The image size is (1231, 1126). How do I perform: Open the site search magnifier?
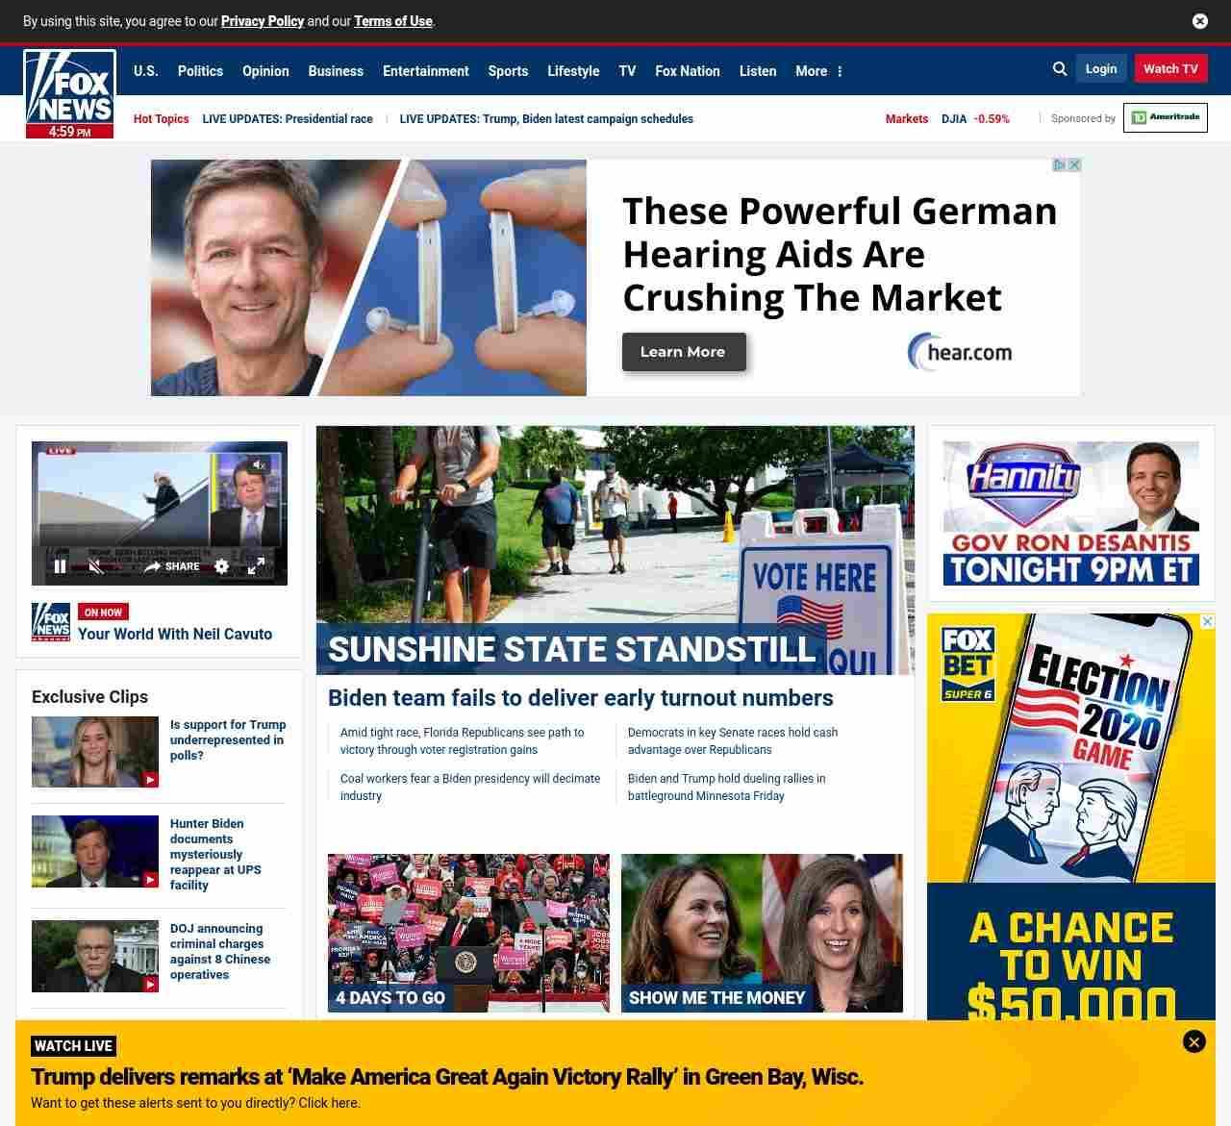coord(1060,69)
